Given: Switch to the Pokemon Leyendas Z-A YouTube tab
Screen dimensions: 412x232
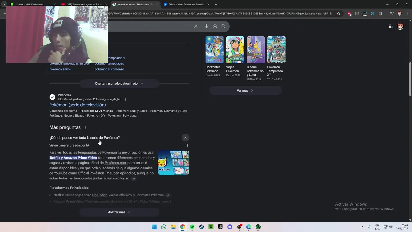Looking at the screenshot, I should pos(84,5).
